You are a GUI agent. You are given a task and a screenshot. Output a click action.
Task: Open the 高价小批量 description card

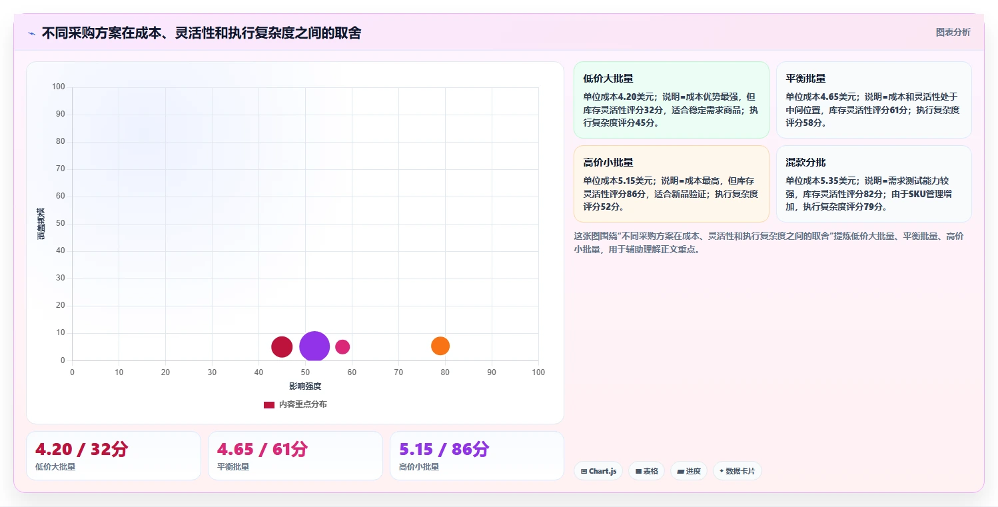tap(671, 184)
